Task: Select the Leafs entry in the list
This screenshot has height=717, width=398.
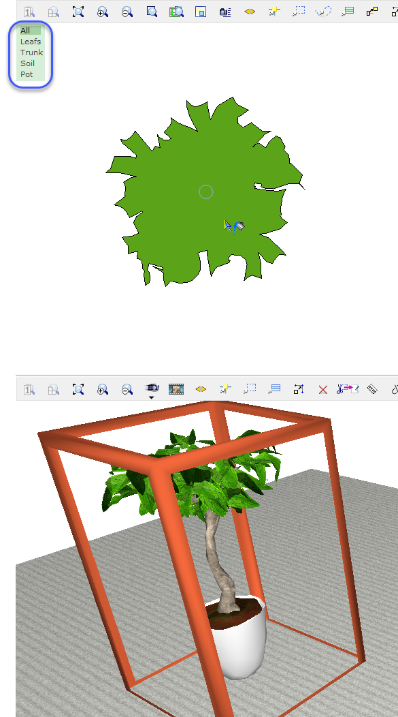Action: pyautogui.click(x=31, y=42)
